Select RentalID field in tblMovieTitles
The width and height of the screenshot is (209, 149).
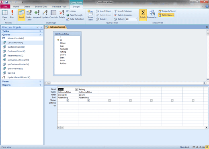(64, 49)
